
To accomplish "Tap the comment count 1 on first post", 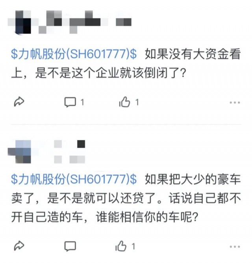I will point(82,102).
